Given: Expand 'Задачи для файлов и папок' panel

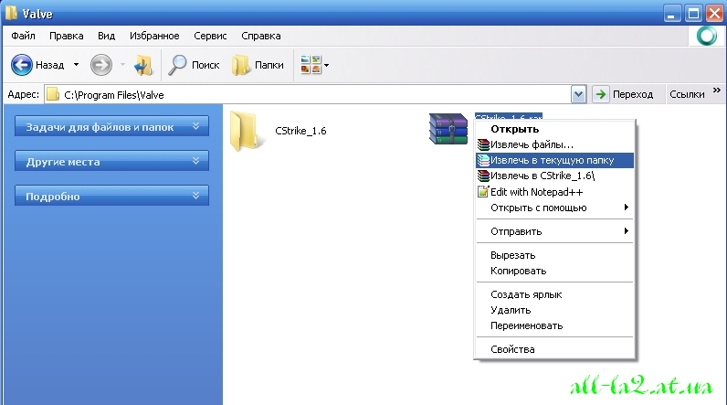Looking at the screenshot, I should pos(111,126).
